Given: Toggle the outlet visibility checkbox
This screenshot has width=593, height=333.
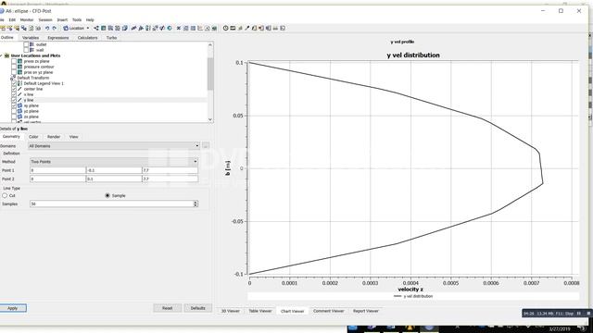Looking at the screenshot, I should tap(26, 44).
